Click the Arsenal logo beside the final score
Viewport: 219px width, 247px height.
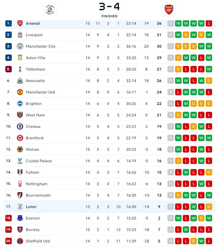(169, 9)
